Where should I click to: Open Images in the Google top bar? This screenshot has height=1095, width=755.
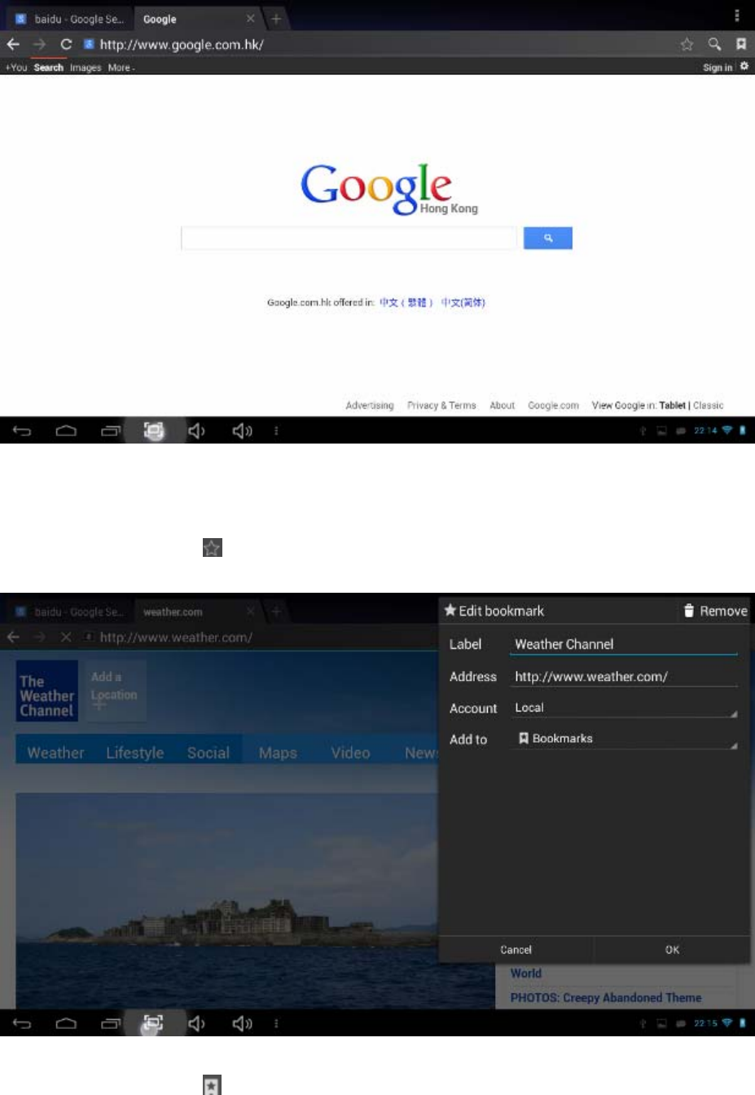[x=86, y=68]
